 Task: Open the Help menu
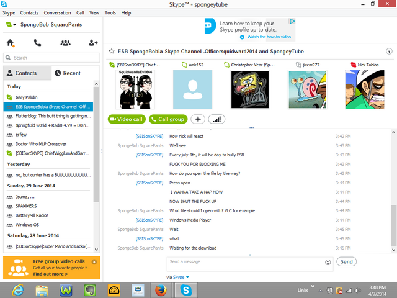click(126, 12)
